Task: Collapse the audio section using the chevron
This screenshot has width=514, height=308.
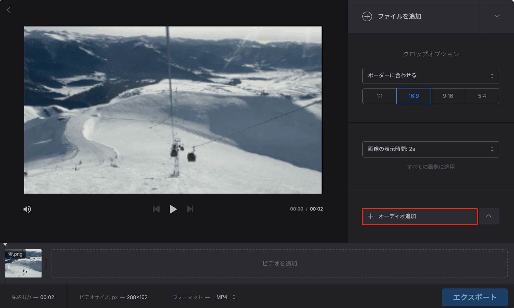Action: pos(489,216)
